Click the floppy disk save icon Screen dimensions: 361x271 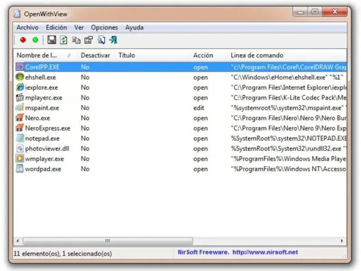tap(51, 40)
